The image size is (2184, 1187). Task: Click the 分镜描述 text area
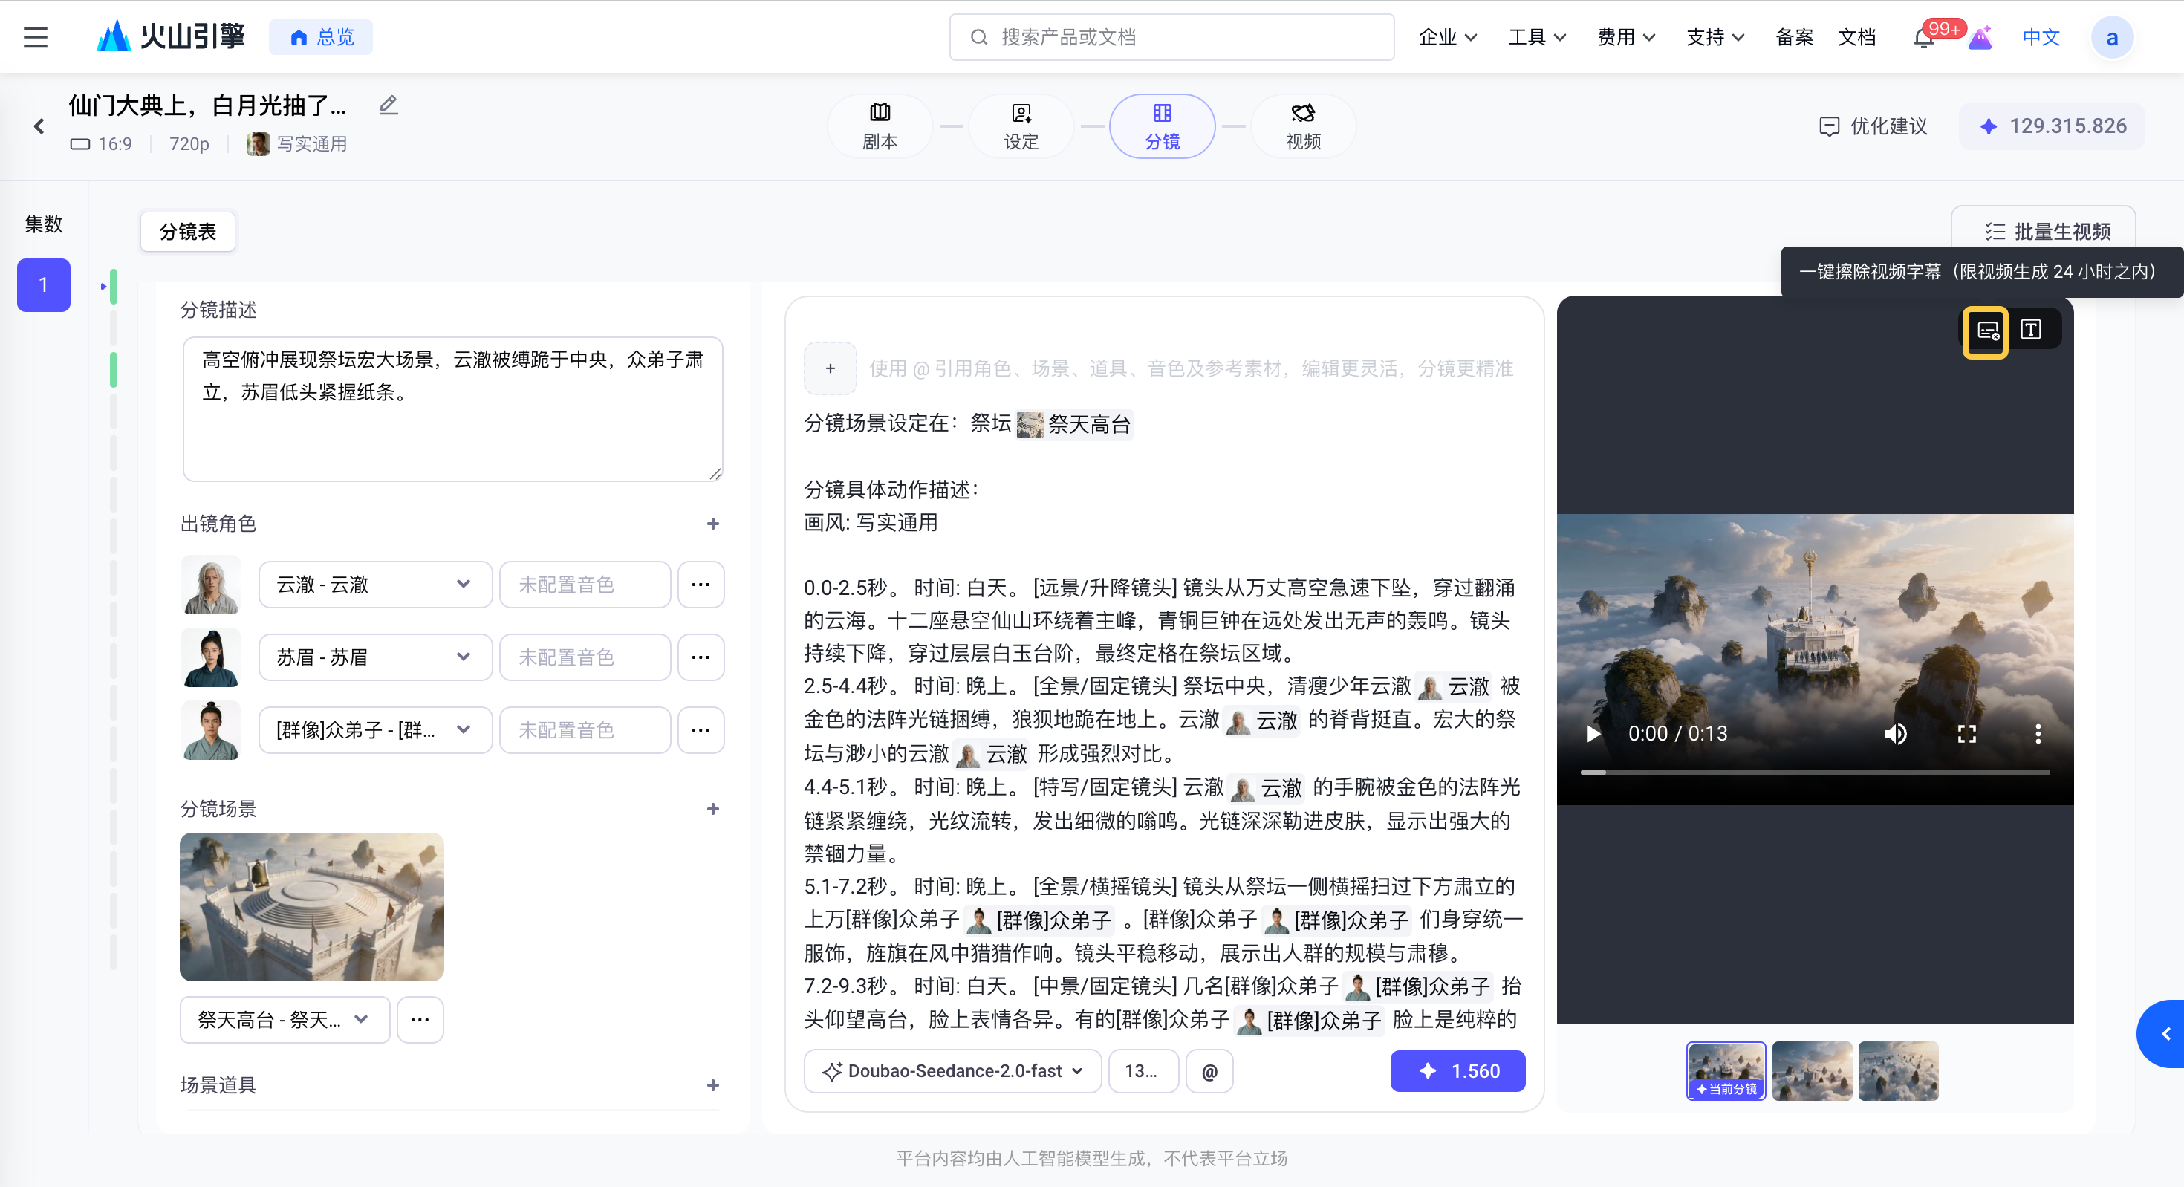click(x=452, y=409)
